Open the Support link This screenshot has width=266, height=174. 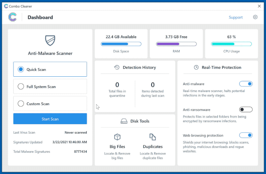click(236, 17)
